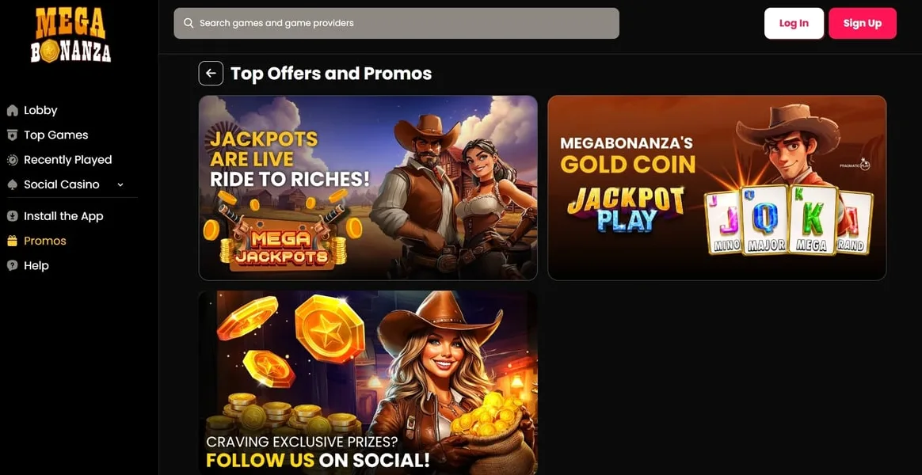Screen dimensions: 922x475
Task: Click the Help question mark icon
Action: (x=13, y=265)
